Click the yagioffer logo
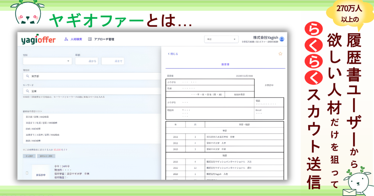Screen dimensions: 374x196 pyautogui.click(x=38, y=39)
